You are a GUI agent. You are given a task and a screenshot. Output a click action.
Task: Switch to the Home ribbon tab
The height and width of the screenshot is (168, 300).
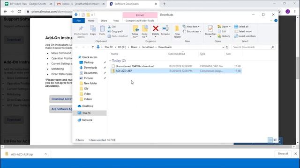[x=91, y=21]
